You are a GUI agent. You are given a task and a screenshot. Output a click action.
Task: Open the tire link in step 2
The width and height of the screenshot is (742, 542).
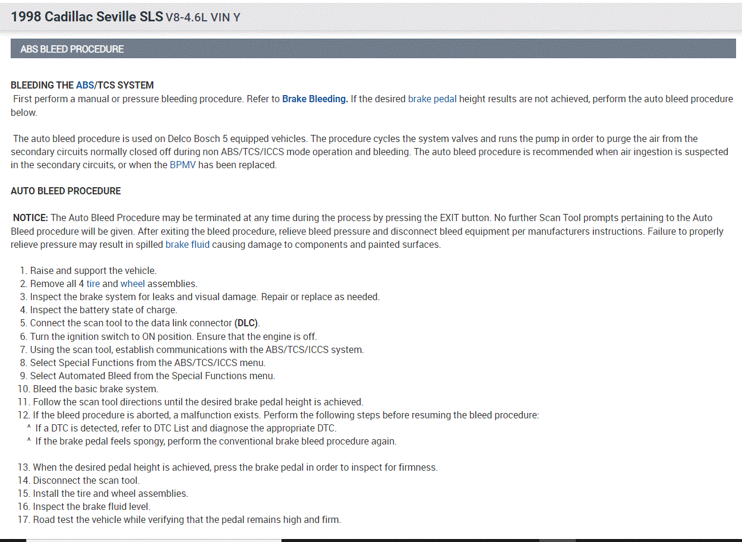coord(93,283)
